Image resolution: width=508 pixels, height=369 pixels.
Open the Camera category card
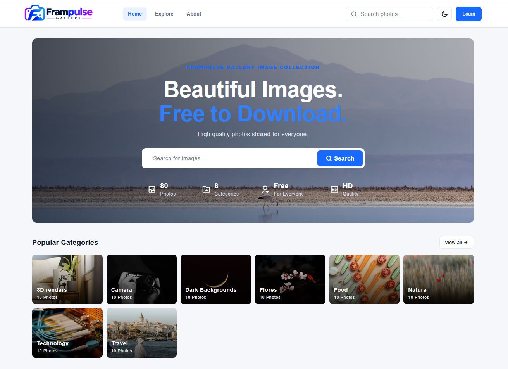pyautogui.click(x=141, y=279)
